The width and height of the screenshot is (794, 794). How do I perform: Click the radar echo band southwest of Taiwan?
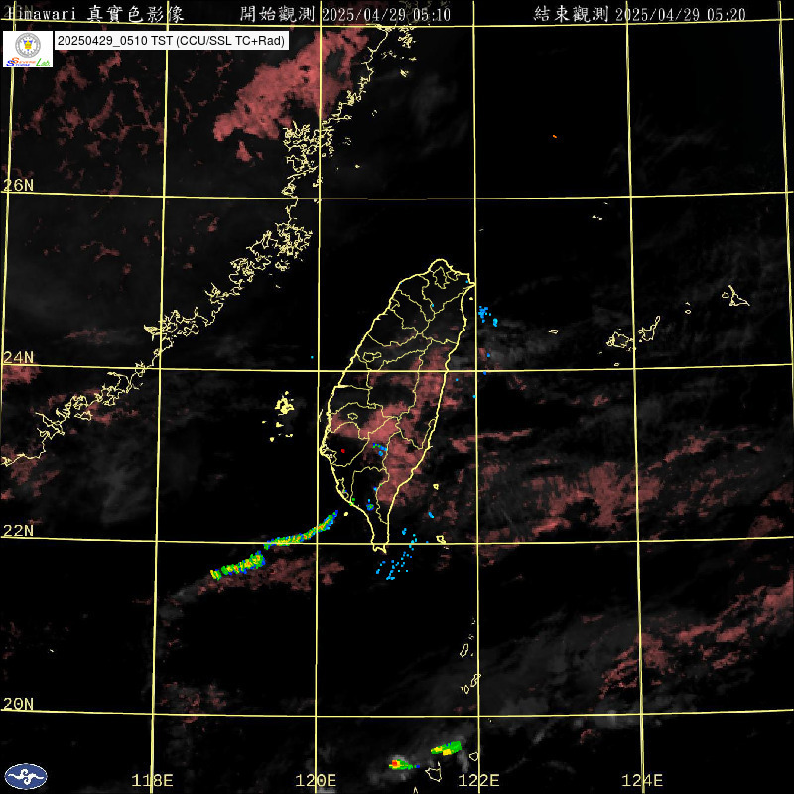(x=275, y=546)
